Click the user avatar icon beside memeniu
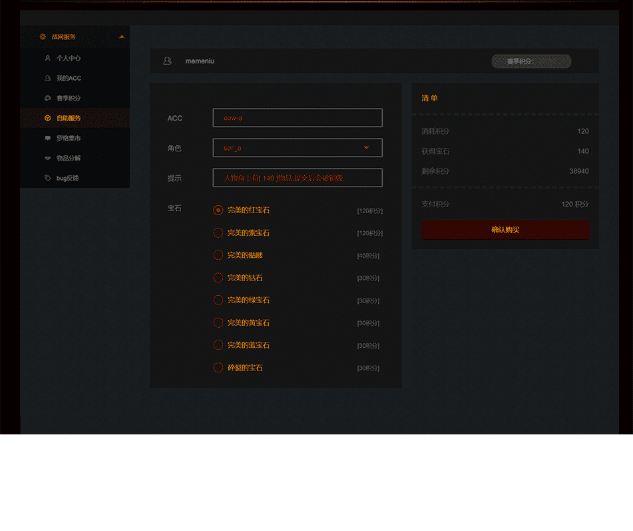The height and width of the screenshot is (531, 633). [167, 61]
